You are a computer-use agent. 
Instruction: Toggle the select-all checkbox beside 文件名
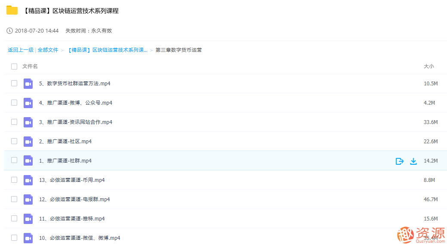pos(14,67)
